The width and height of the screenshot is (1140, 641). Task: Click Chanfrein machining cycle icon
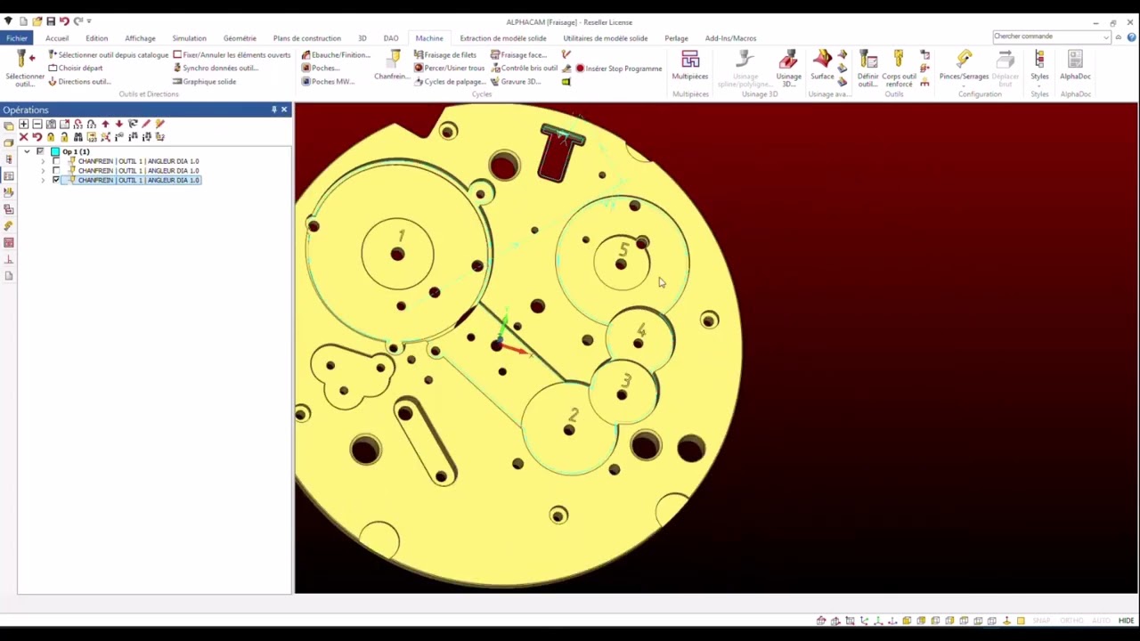coord(392,66)
